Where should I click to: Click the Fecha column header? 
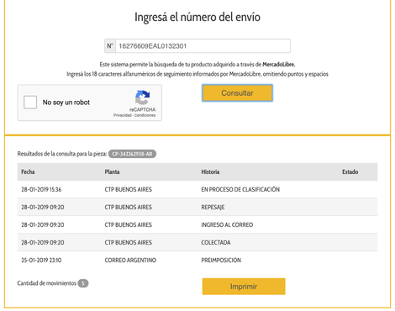pos(28,171)
